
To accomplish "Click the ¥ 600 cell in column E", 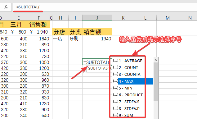I will coord(19,32).
